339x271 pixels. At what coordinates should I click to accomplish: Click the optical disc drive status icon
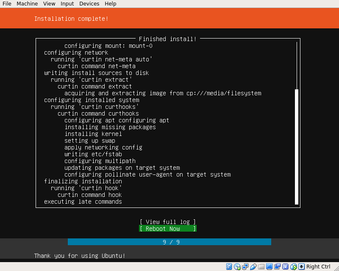(x=237, y=266)
